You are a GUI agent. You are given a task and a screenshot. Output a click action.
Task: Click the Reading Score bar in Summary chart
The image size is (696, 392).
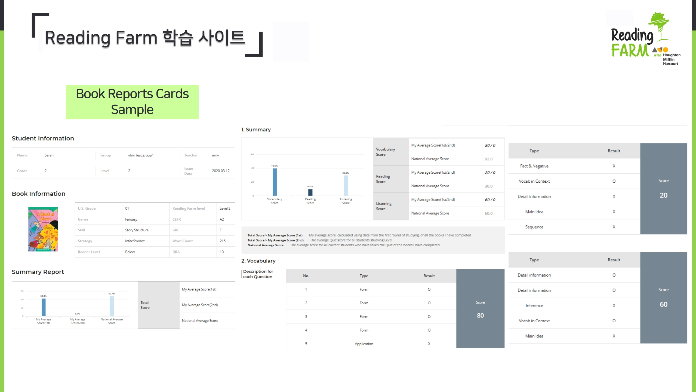pyautogui.click(x=310, y=192)
